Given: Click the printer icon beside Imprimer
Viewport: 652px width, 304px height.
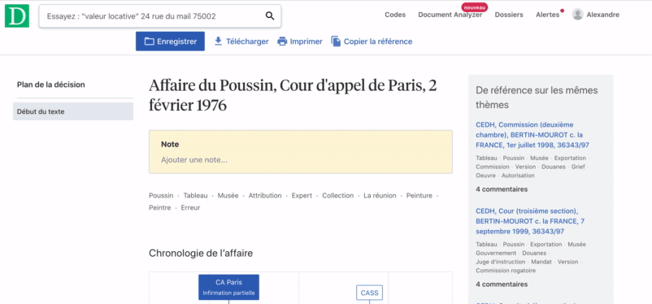Looking at the screenshot, I should 282,41.
